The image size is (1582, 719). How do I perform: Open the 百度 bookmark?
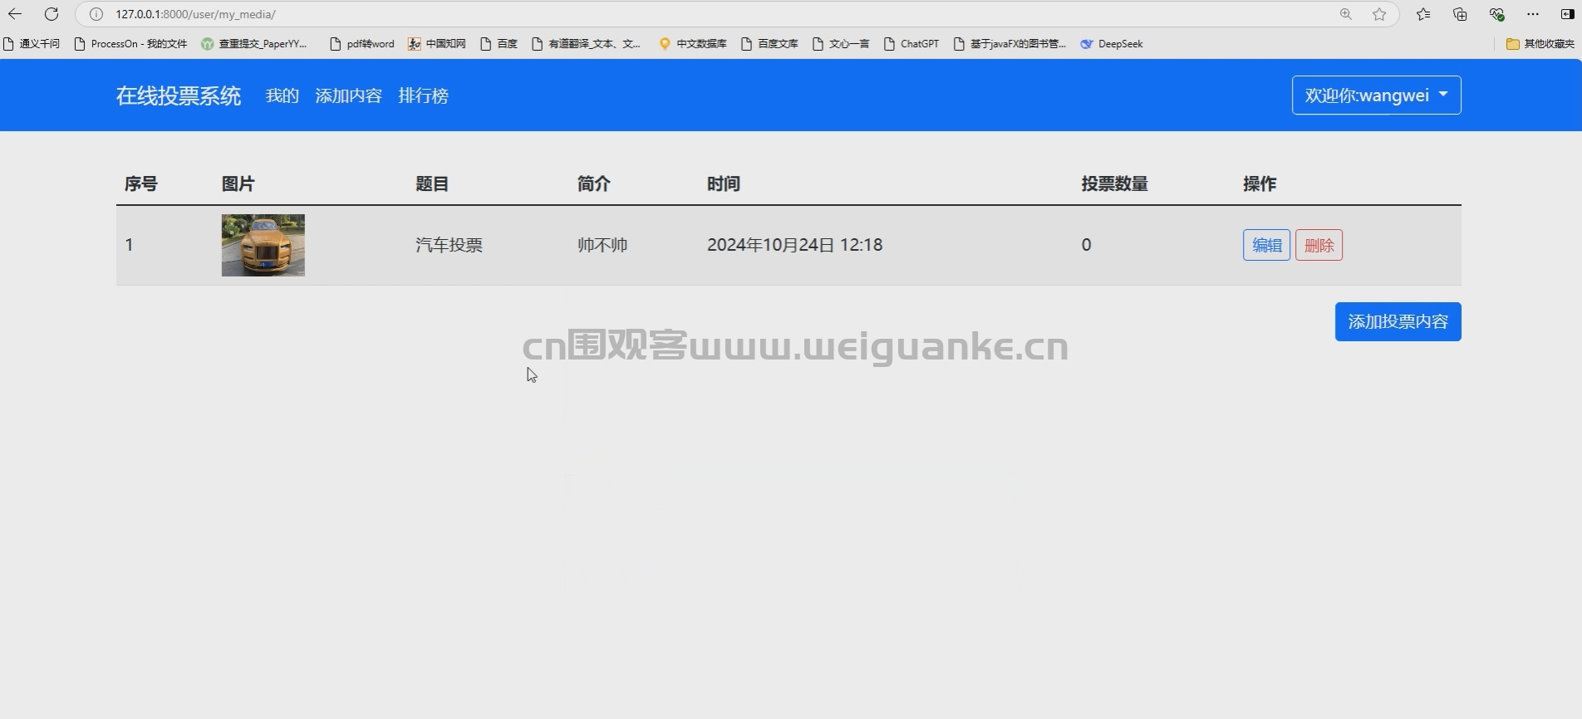(499, 44)
